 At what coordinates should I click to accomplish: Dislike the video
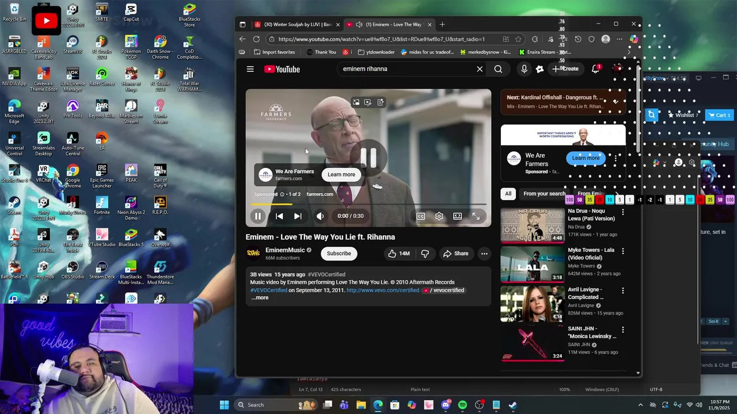pyautogui.click(x=425, y=254)
